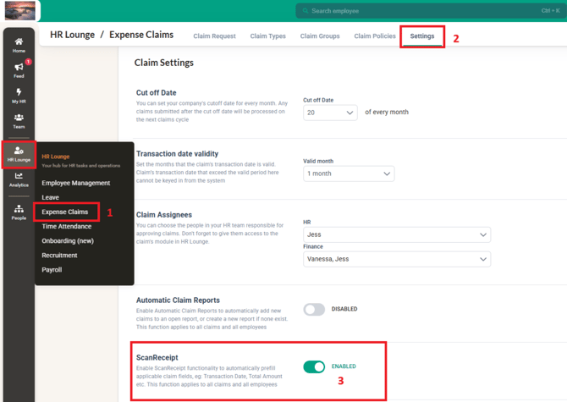The height and width of the screenshot is (402, 567).
Task: Open the Cut off Date dropdown
Action: 330,113
